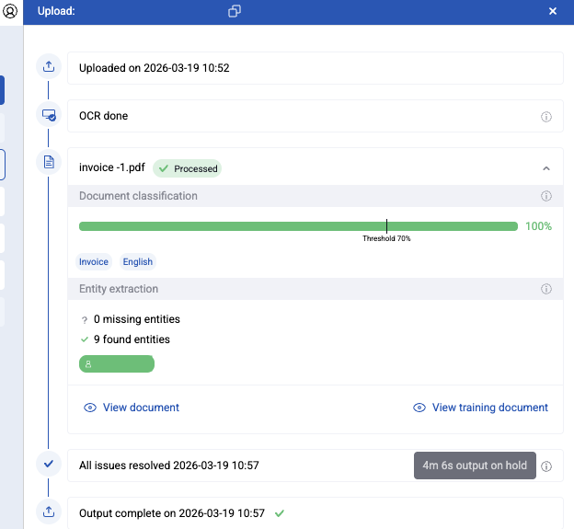
Task: Click the 9 found entities text
Action: [x=132, y=339]
